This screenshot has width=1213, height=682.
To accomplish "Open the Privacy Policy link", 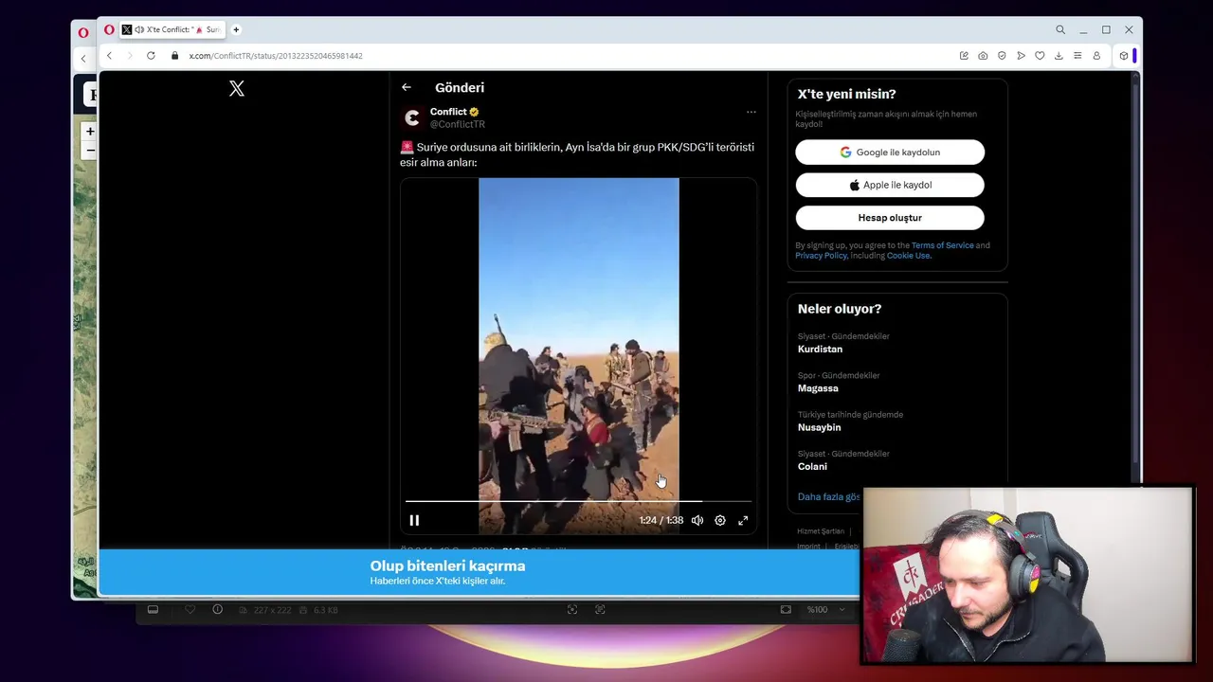I will click(821, 256).
